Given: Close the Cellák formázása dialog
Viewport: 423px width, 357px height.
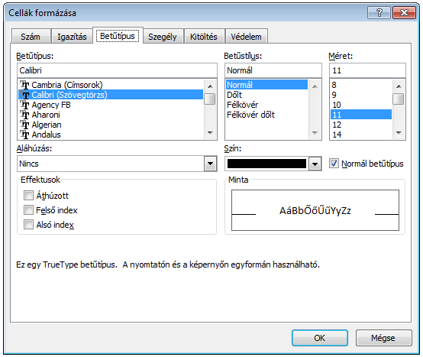Looking at the screenshot, I should coord(404,12).
